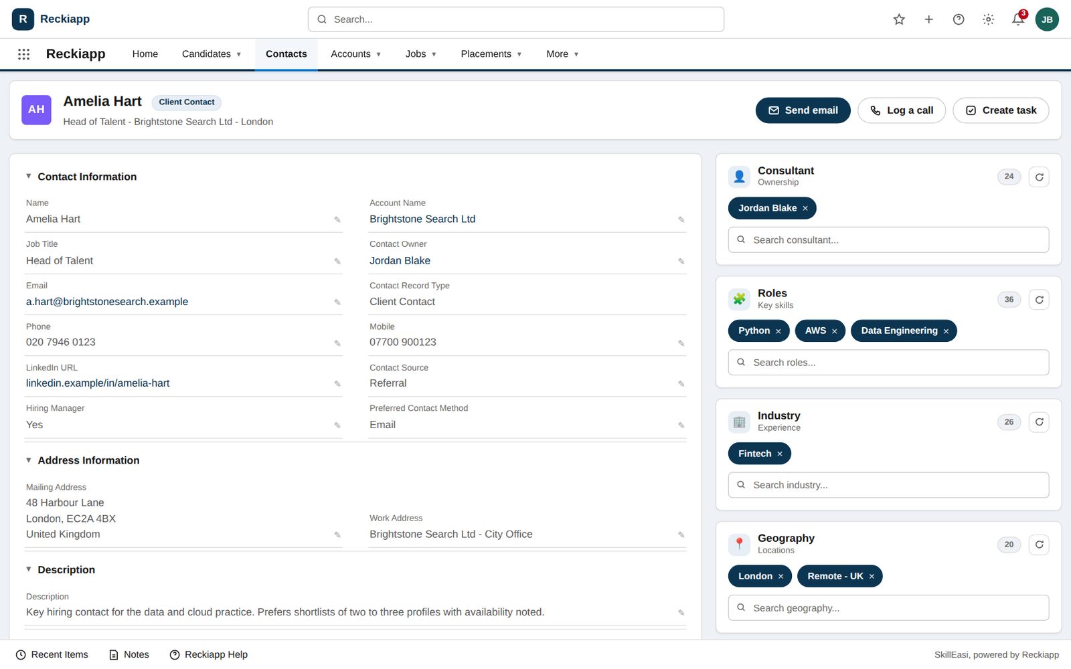Click the Log a call button
The height and width of the screenshot is (669, 1071).
(902, 110)
